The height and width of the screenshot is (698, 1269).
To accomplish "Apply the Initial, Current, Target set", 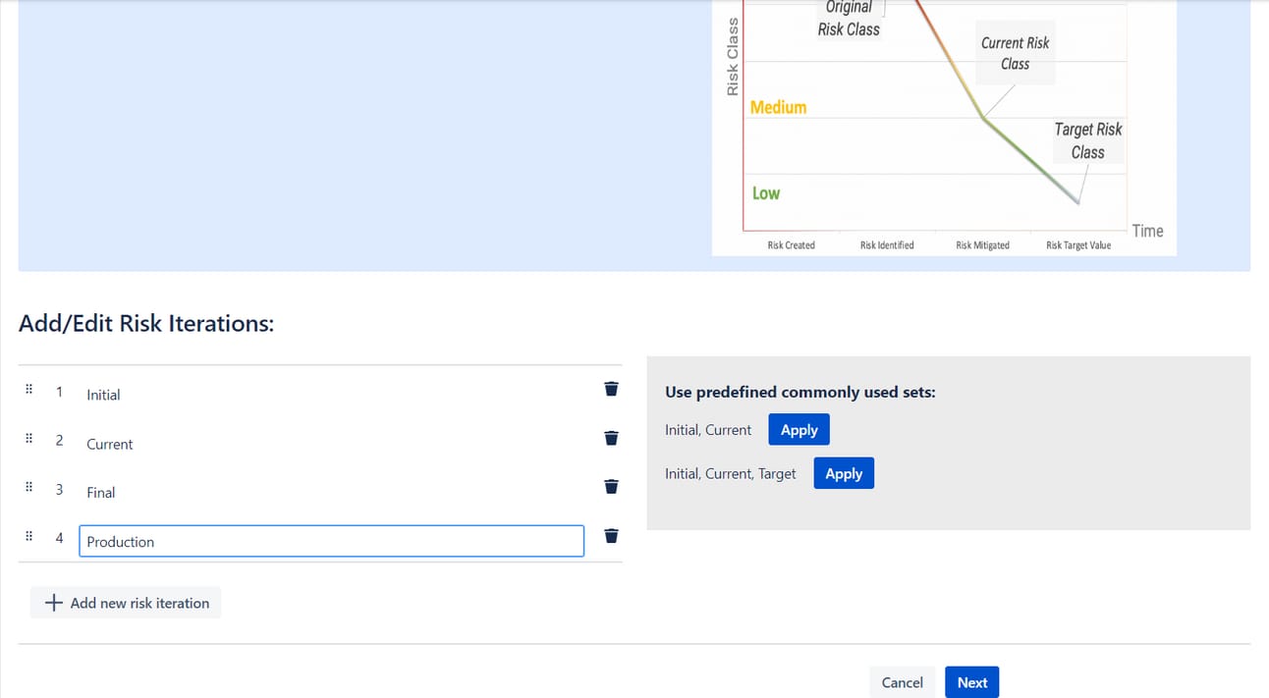I will [844, 473].
